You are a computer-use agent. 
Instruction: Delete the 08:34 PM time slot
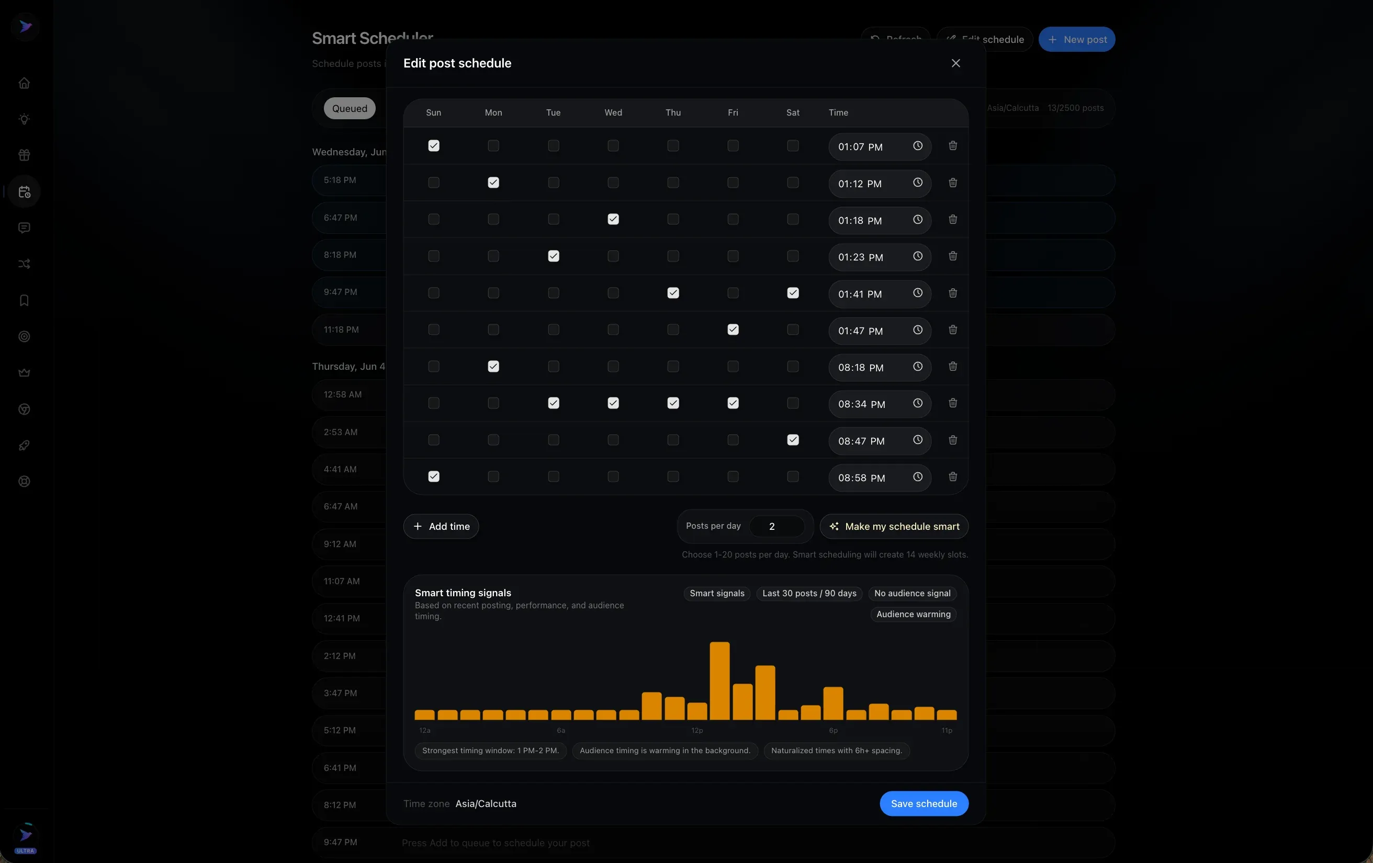953,404
